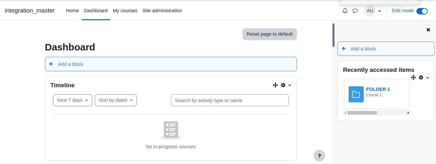
Task: Close the block drawer with the X icon
Action: click(x=428, y=30)
